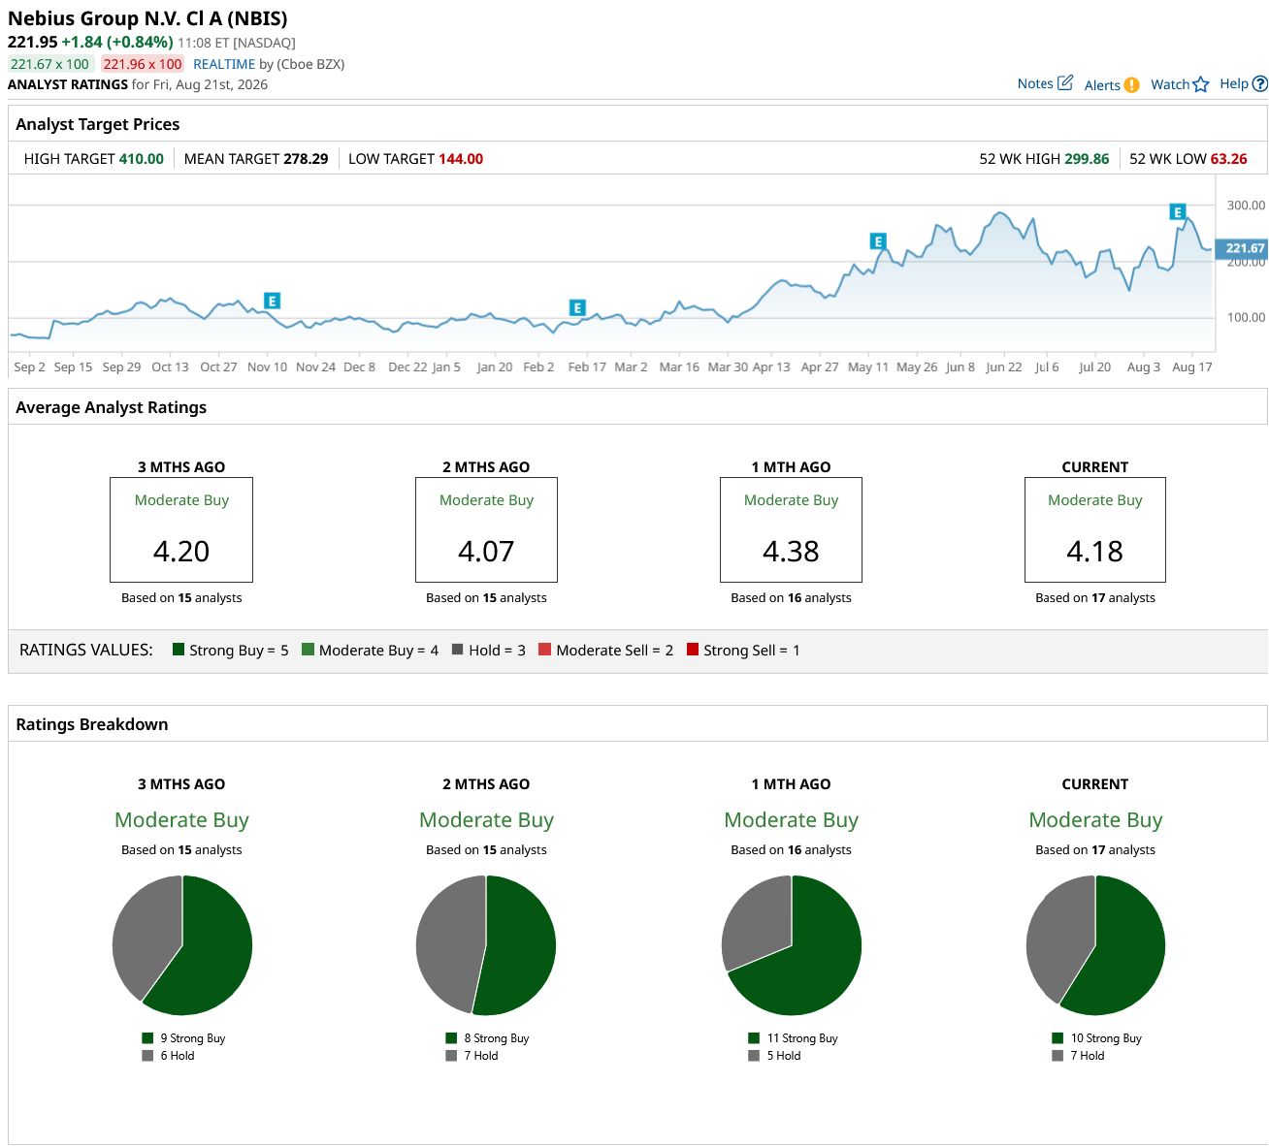Click the 52 WK HIGH value 299.86

point(1087,159)
